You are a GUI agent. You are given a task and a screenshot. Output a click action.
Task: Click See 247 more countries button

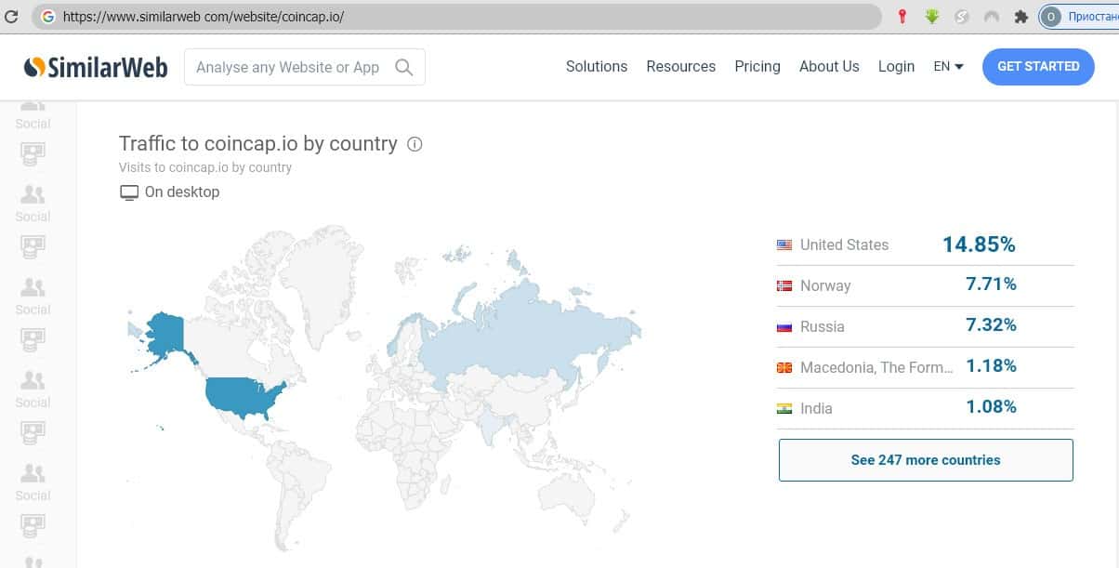point(926,460)
